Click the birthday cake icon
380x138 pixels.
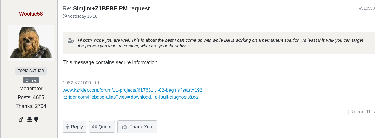coord(30,119)
